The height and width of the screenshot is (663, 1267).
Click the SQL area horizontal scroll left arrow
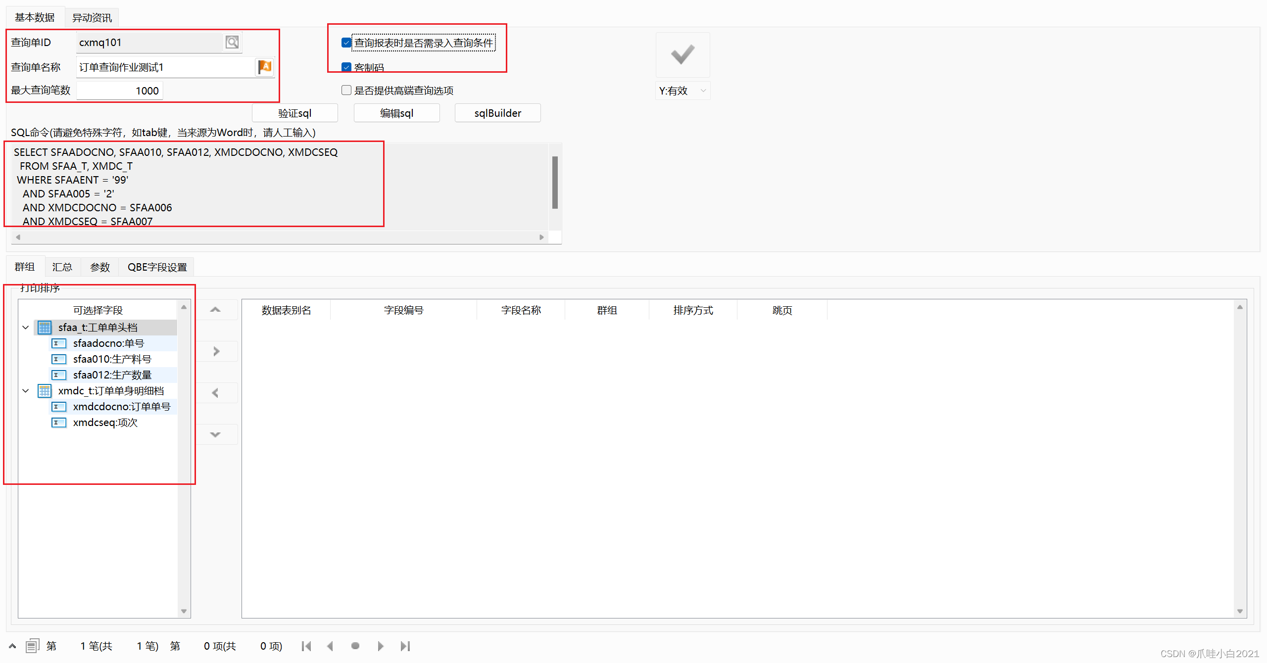[x=18, y=237]
